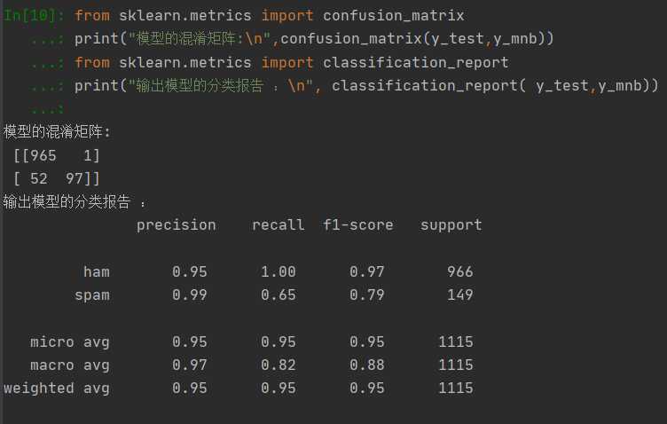This screenshot has width=667, height=424.
Task: Click the 52 value in the confusion matrix
Action: [x=38, y=178]
